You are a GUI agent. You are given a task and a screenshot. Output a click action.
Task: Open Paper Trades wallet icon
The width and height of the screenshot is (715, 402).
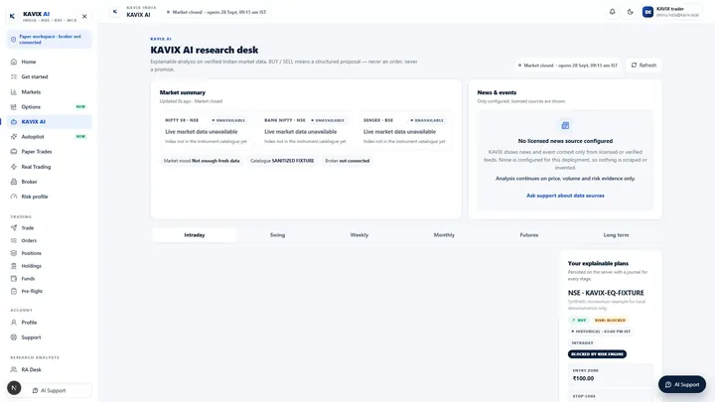click(x=14, y=151)
